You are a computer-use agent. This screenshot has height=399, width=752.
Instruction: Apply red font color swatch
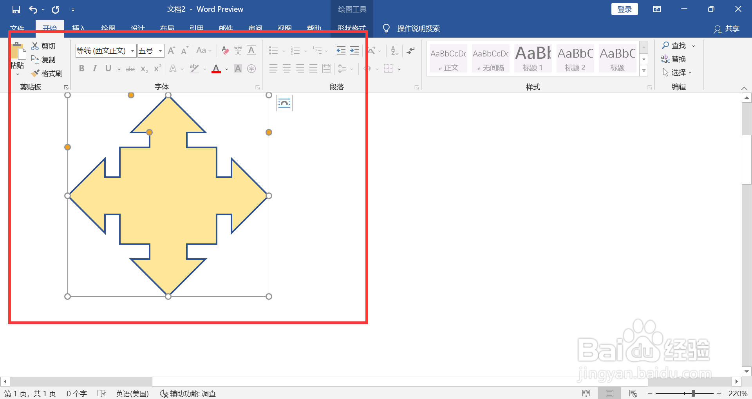pyautogui.click(x=216, y=69)
